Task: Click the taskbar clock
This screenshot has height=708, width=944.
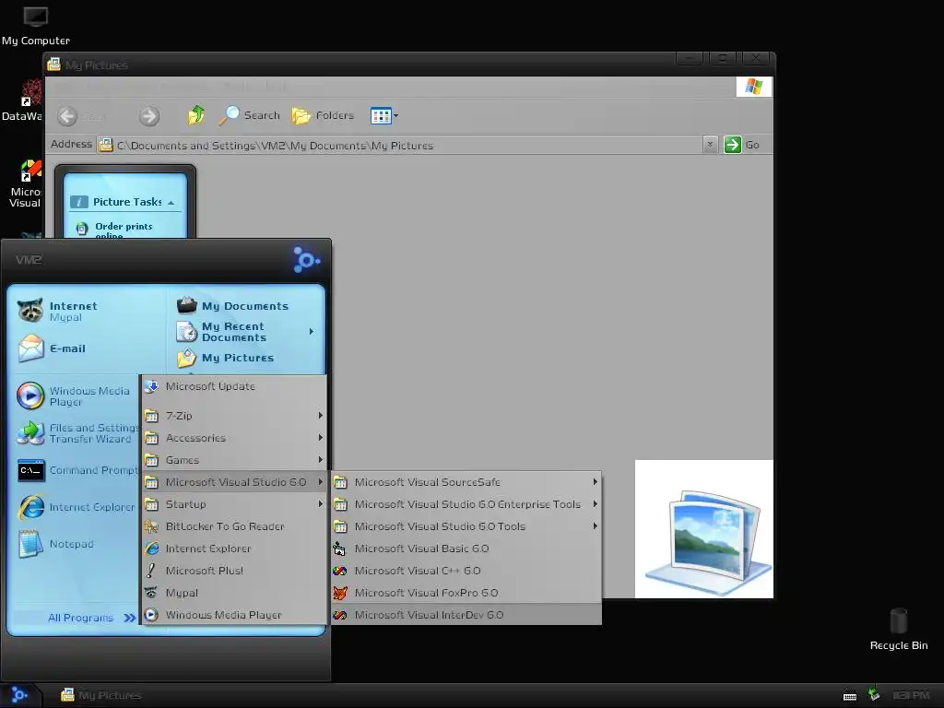Action: point(911,695)
